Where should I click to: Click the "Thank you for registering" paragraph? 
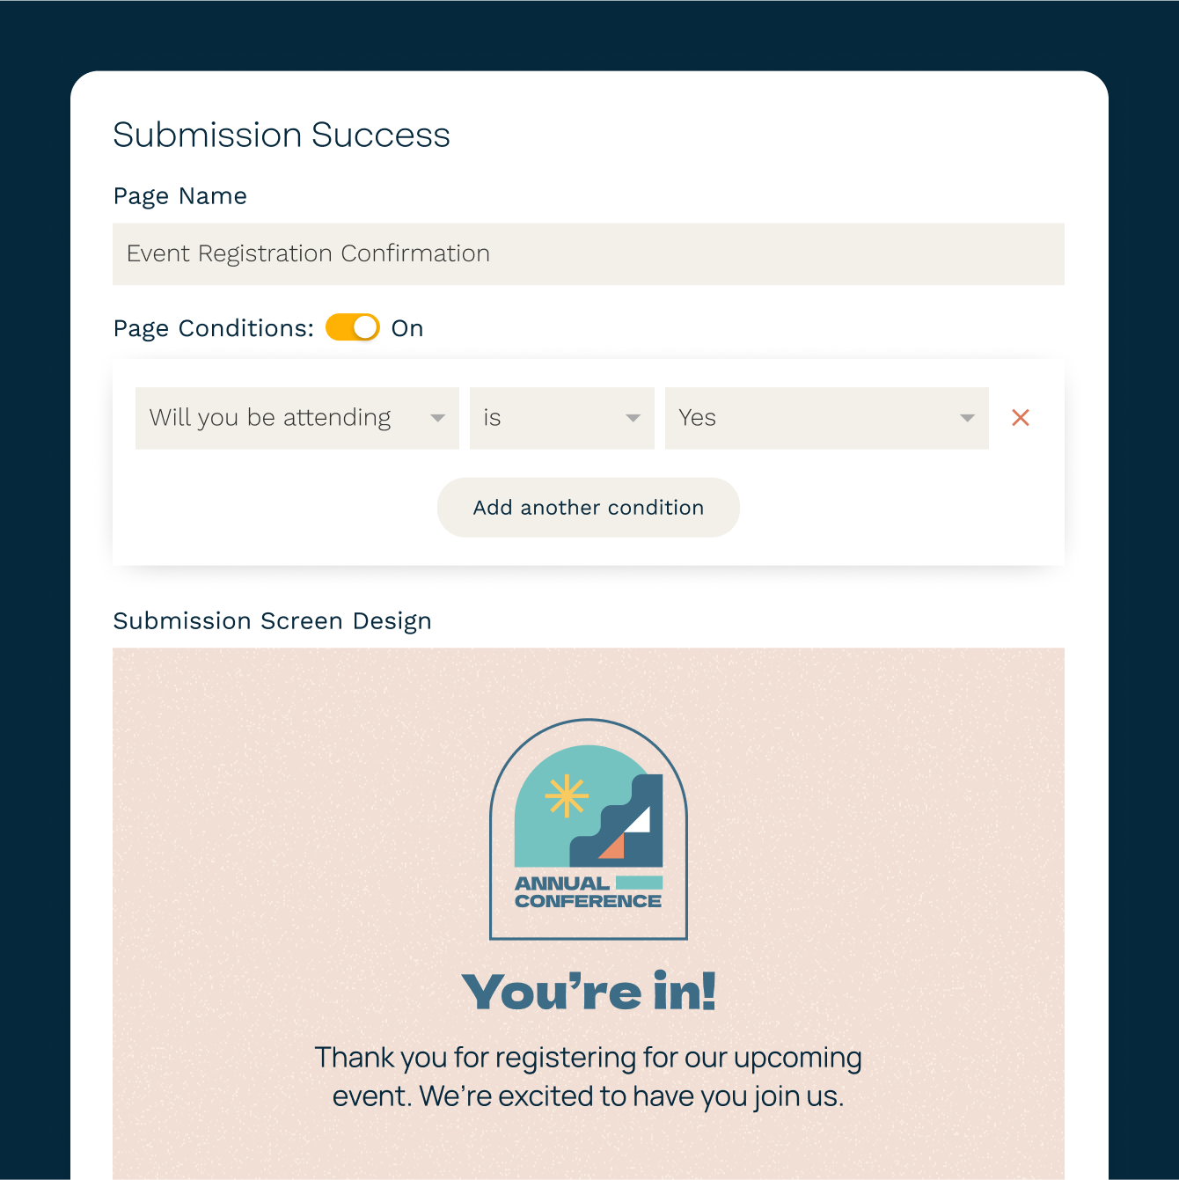click(x=588, y=1076)
